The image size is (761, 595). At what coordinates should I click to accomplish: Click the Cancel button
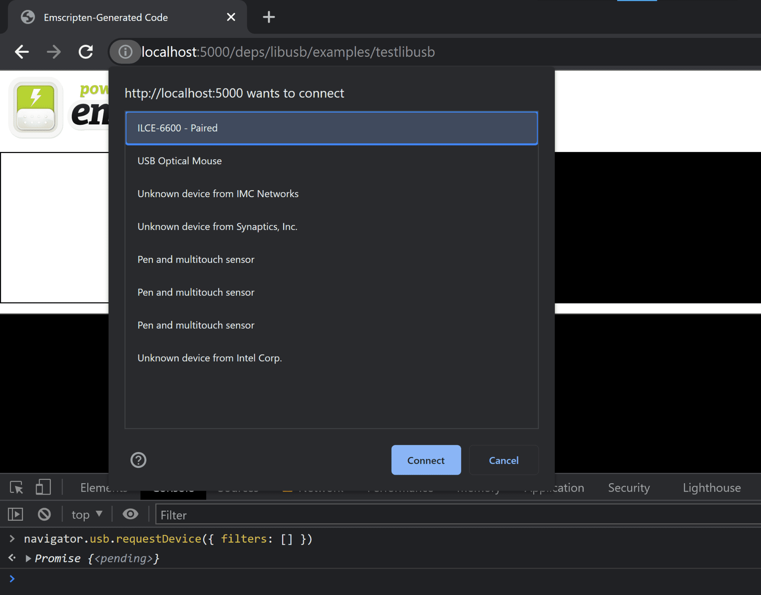(503, 460)
